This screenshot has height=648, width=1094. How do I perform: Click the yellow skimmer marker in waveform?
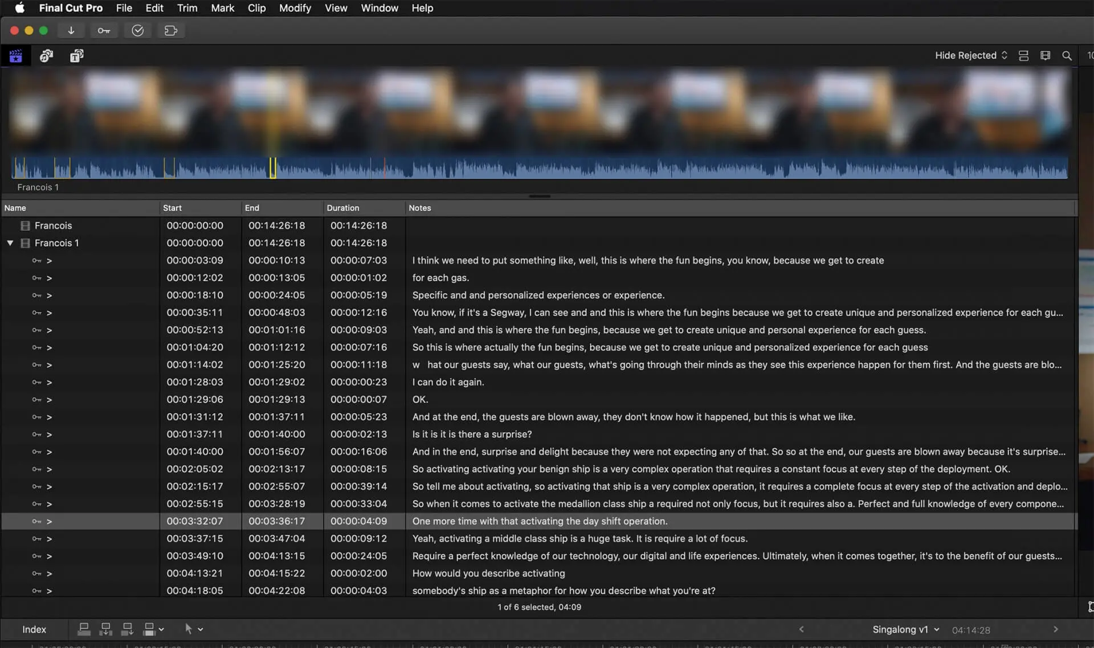click(x=273, y=168)
